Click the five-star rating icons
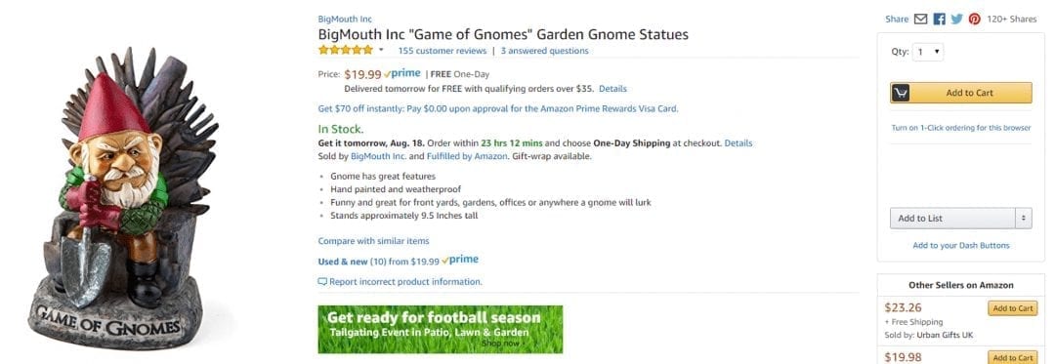This screenshot has width=1055, height=364. click(345, 51)
